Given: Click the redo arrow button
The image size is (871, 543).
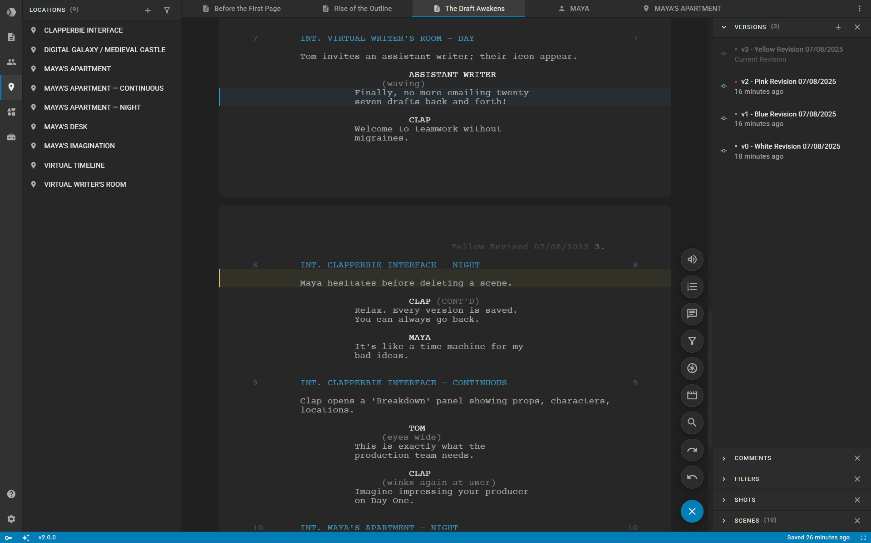Looking at the screenshot, I should pos(692,450).
